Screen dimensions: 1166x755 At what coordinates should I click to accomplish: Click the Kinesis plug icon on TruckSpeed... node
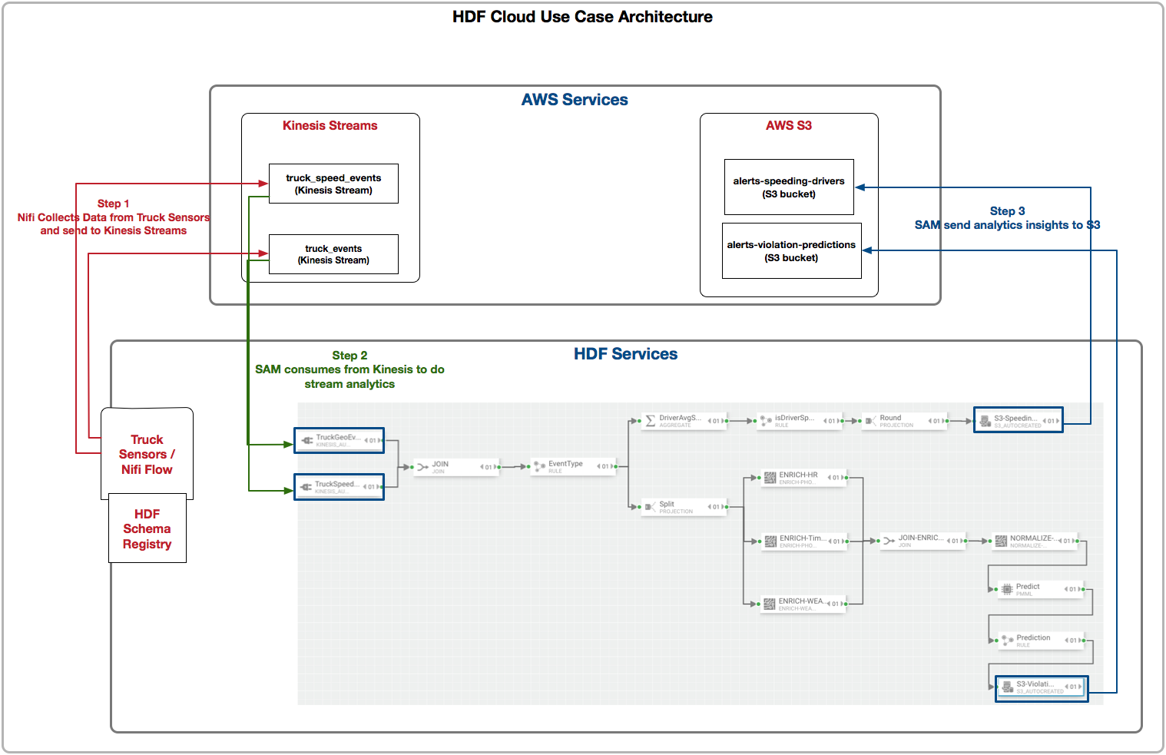pos(306,487)
